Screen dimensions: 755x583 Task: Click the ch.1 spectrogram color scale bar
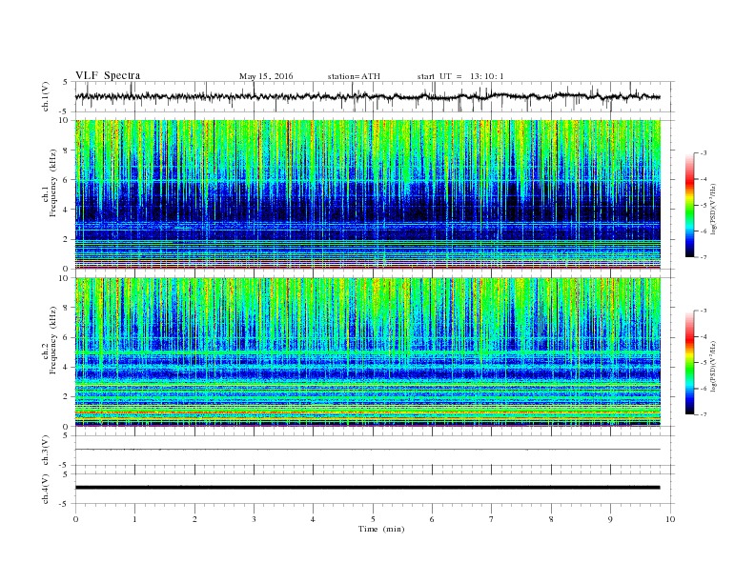[690, 205]
